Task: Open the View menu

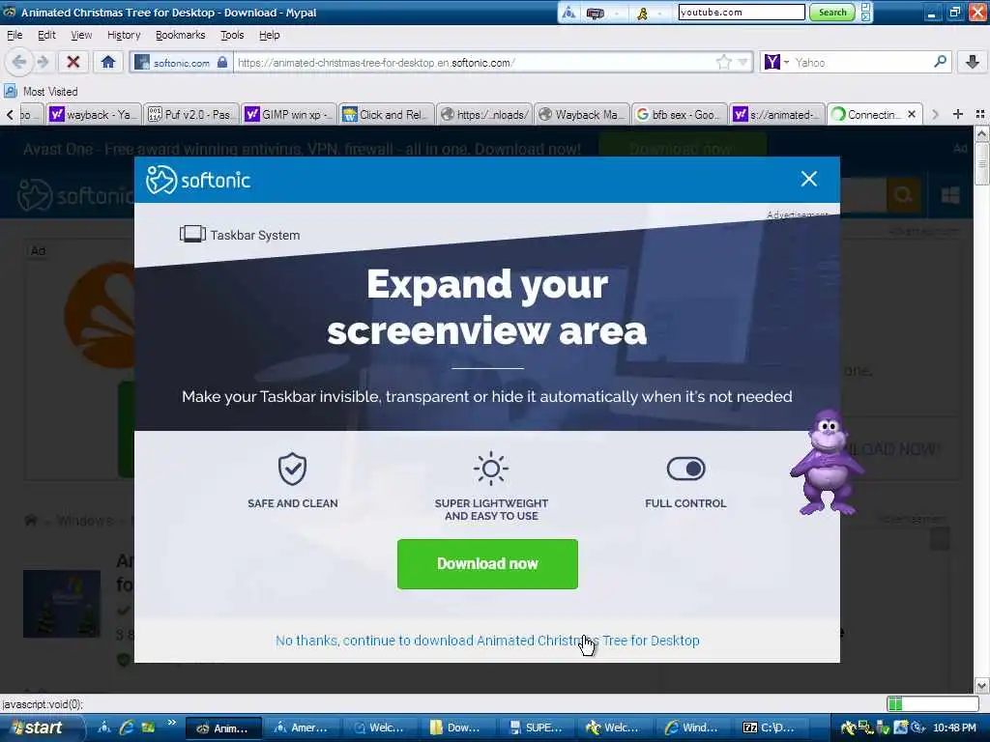Action: (x=81, y=36)
